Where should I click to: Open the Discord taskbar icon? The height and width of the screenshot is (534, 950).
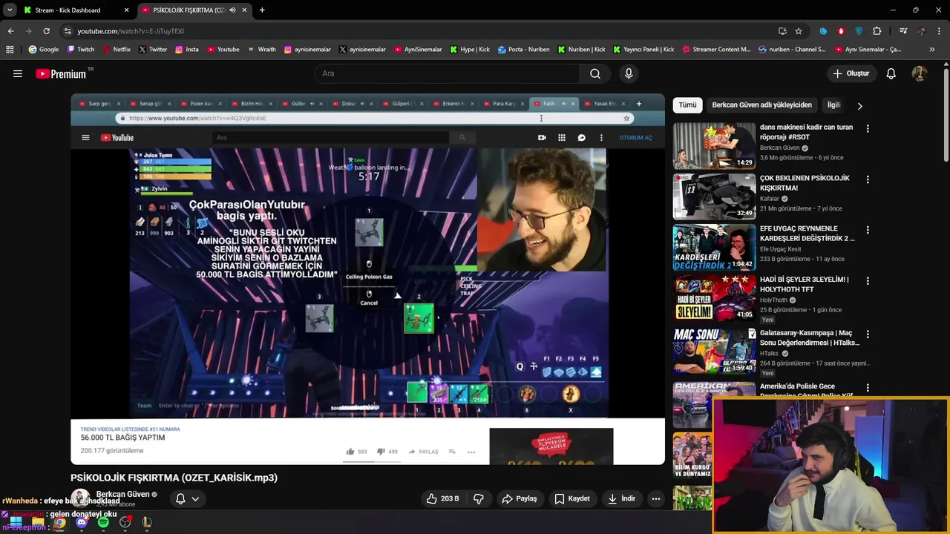(x=82, y=523)
